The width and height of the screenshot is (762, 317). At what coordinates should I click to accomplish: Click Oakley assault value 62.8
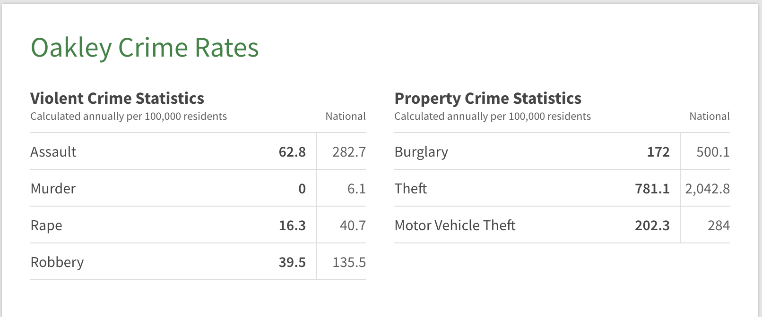(x=292, y=152)
